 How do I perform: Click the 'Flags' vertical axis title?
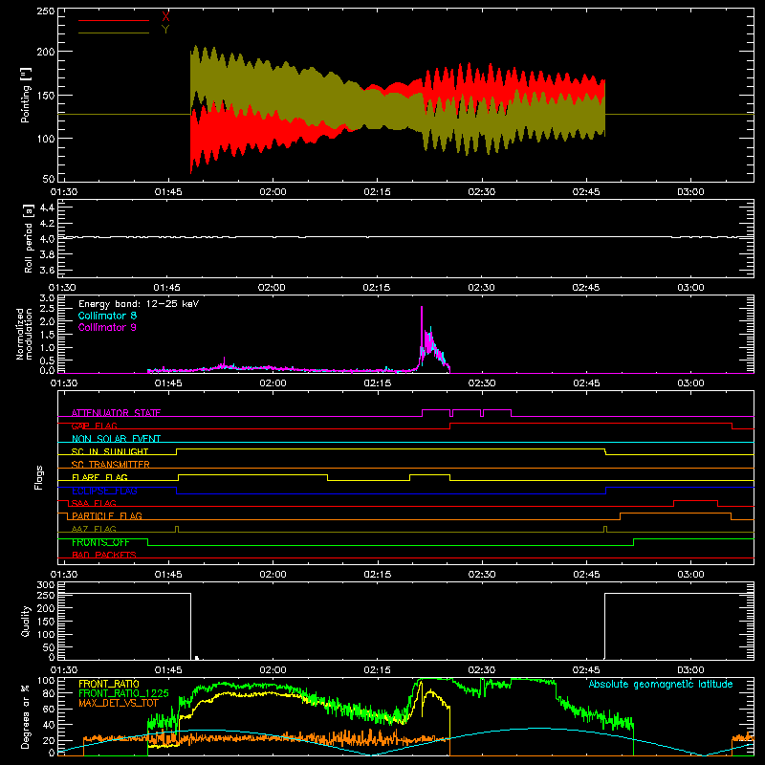click(x=38, y=477)
